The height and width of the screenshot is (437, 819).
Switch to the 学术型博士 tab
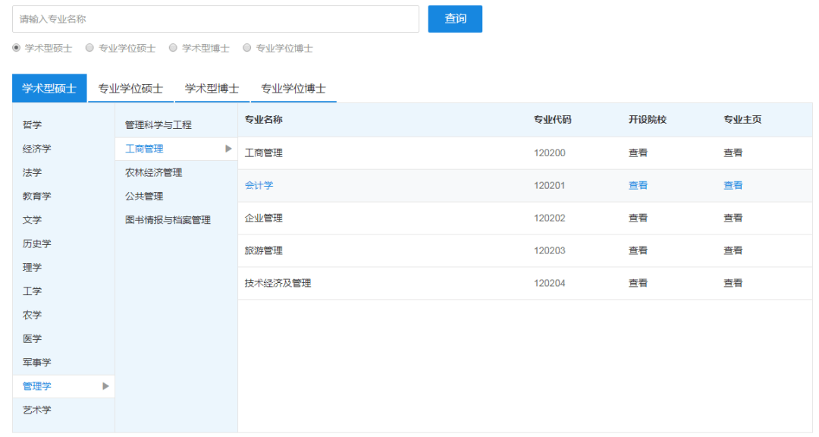(x=212, y=88)
